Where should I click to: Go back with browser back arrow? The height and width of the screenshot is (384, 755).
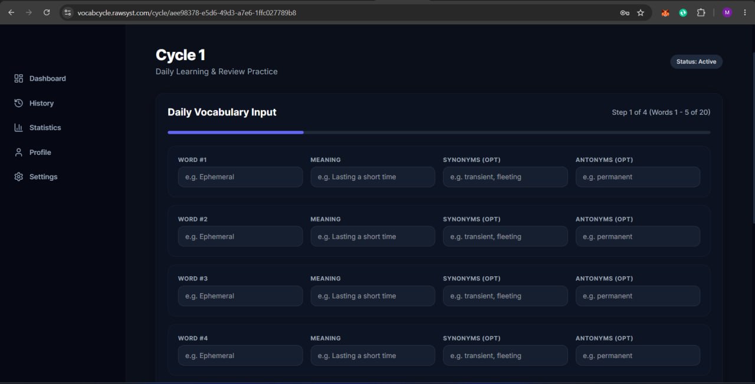(x=11, y=12)
